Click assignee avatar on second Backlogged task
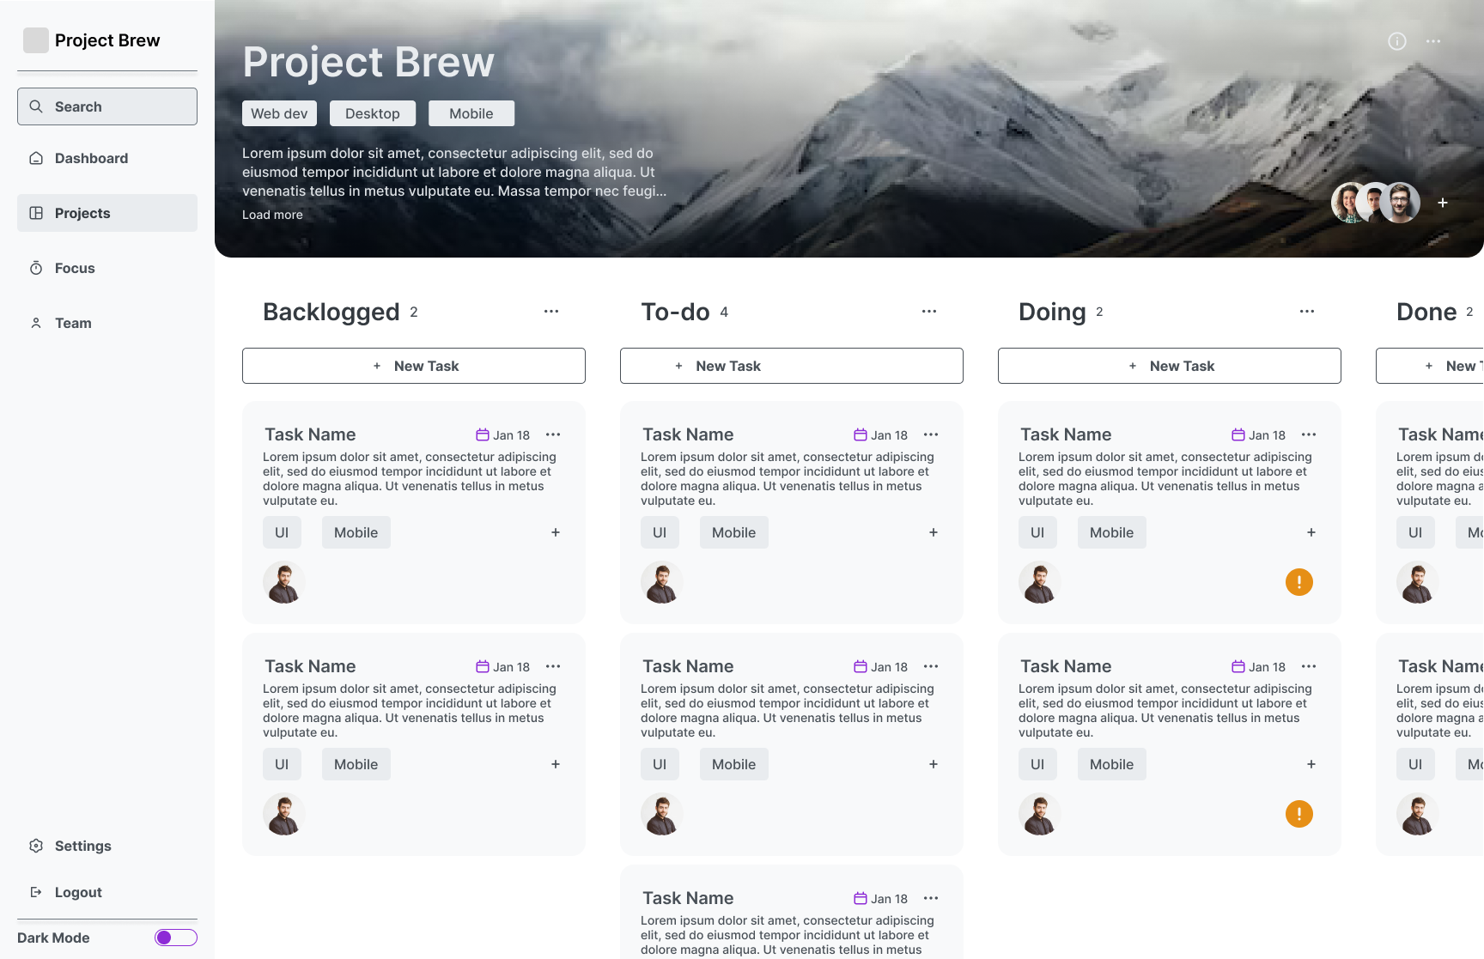This screenshot has width=1484, height=959. [284, 815]
